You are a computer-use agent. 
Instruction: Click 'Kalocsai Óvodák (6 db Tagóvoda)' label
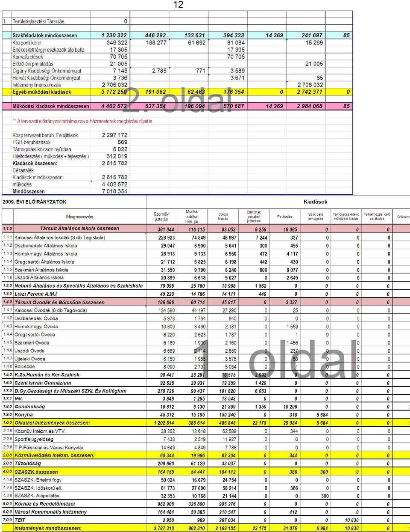51,310
